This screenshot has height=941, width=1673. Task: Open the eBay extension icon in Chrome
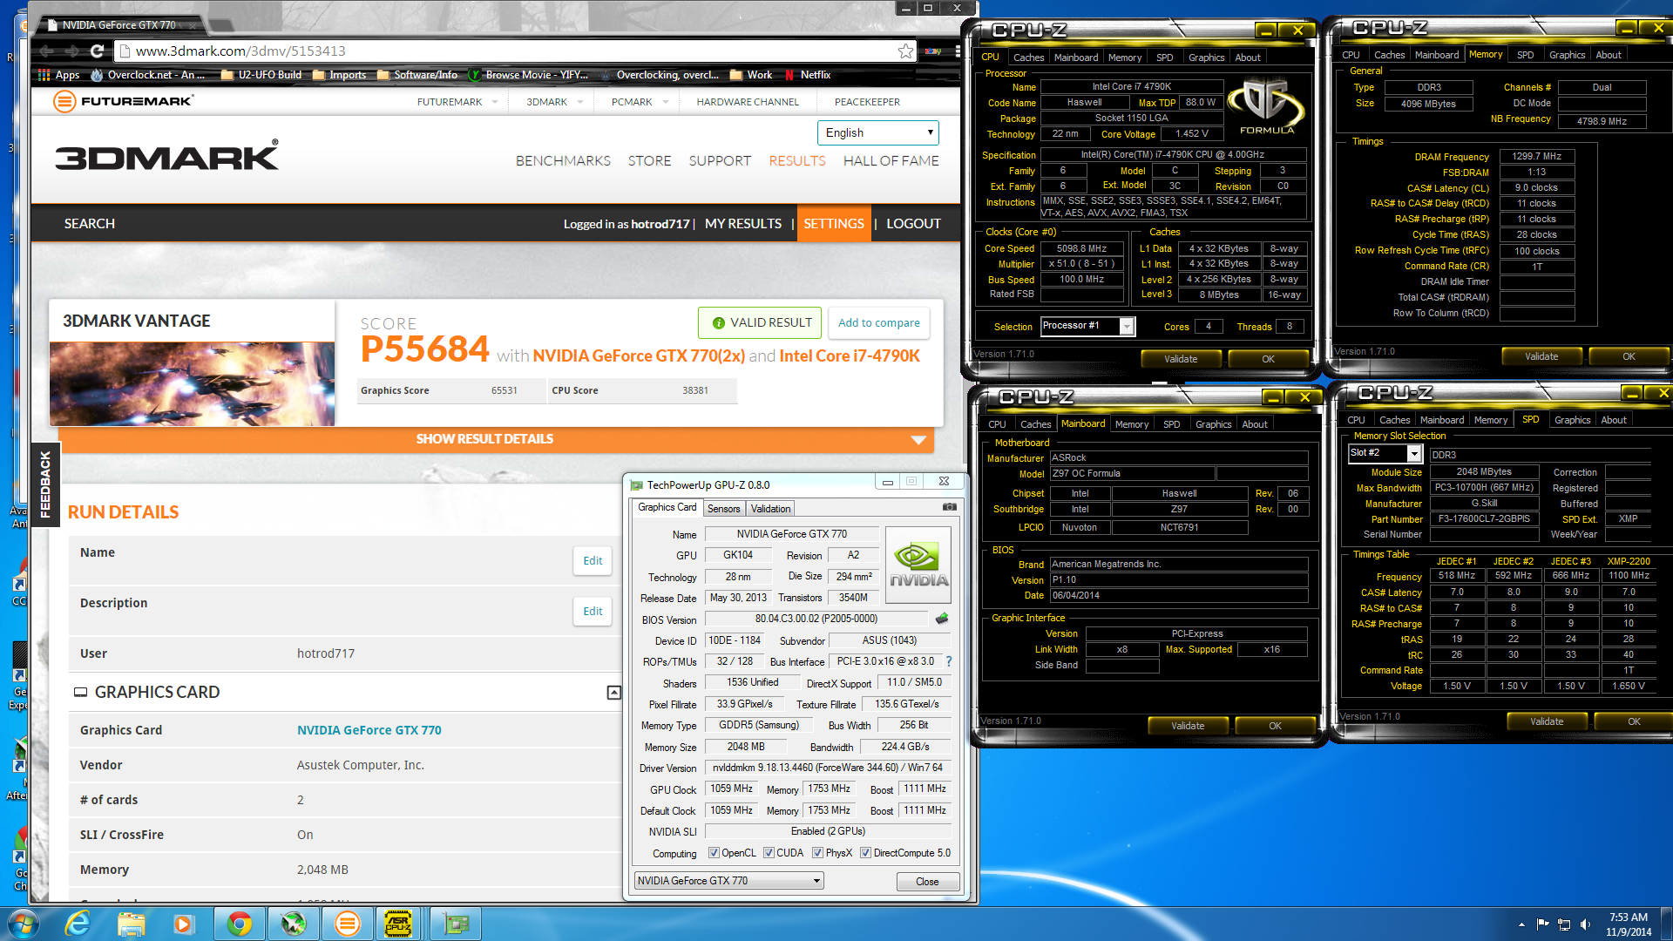click(933, 51)
